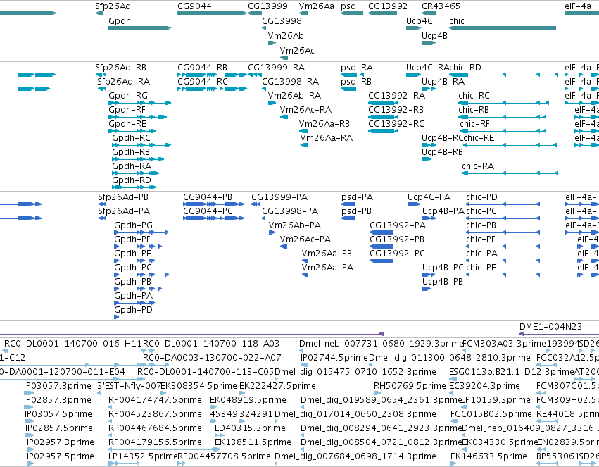Click the Vm26Ab gene label
Image resolution: width=599 pixels, height=467 pixels.
(286, 35)
